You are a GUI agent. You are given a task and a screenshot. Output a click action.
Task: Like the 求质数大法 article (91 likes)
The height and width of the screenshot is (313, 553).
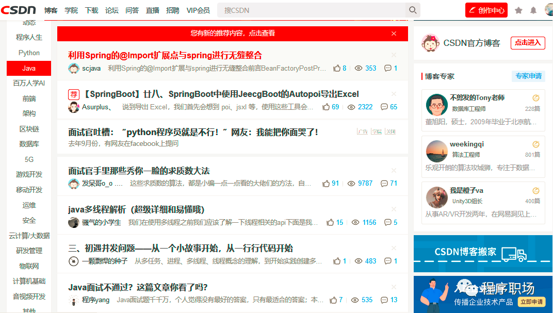326,183
